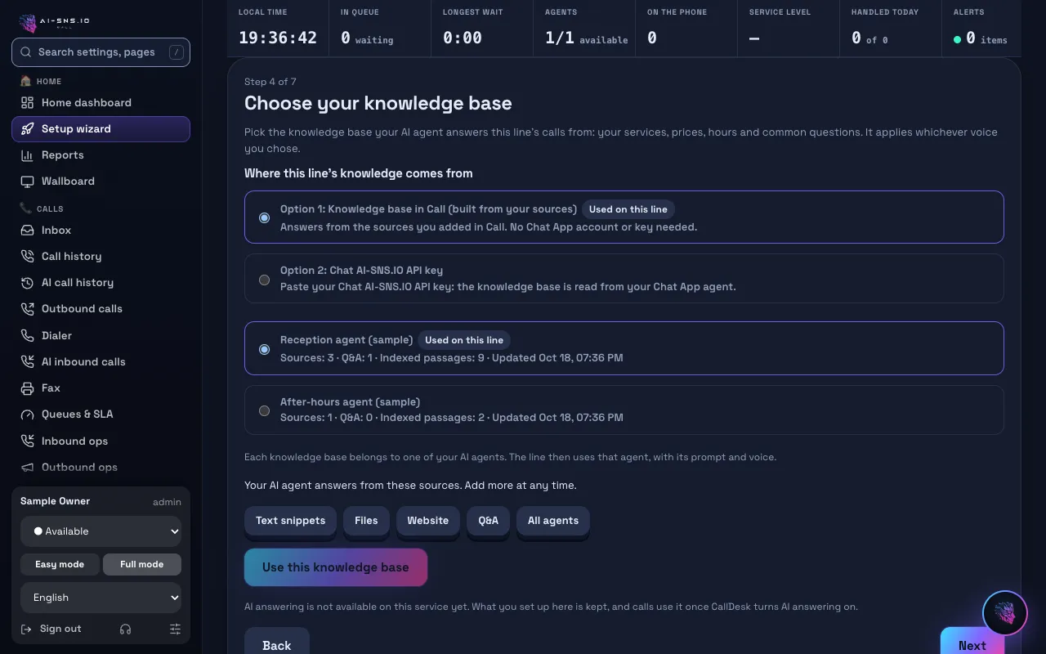The height and width of the screenshot is (654, 1046).
Task: Switch to Easy mode
Action: pos(60,564)
